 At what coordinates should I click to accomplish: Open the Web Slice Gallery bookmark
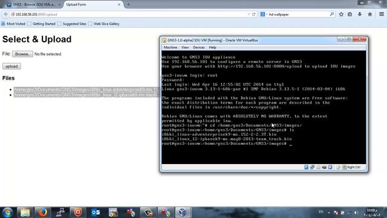pyautogui.click(x=104, y=24)
